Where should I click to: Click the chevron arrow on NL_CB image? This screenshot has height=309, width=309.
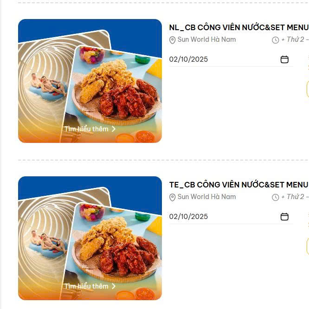(x=114, y=129)
